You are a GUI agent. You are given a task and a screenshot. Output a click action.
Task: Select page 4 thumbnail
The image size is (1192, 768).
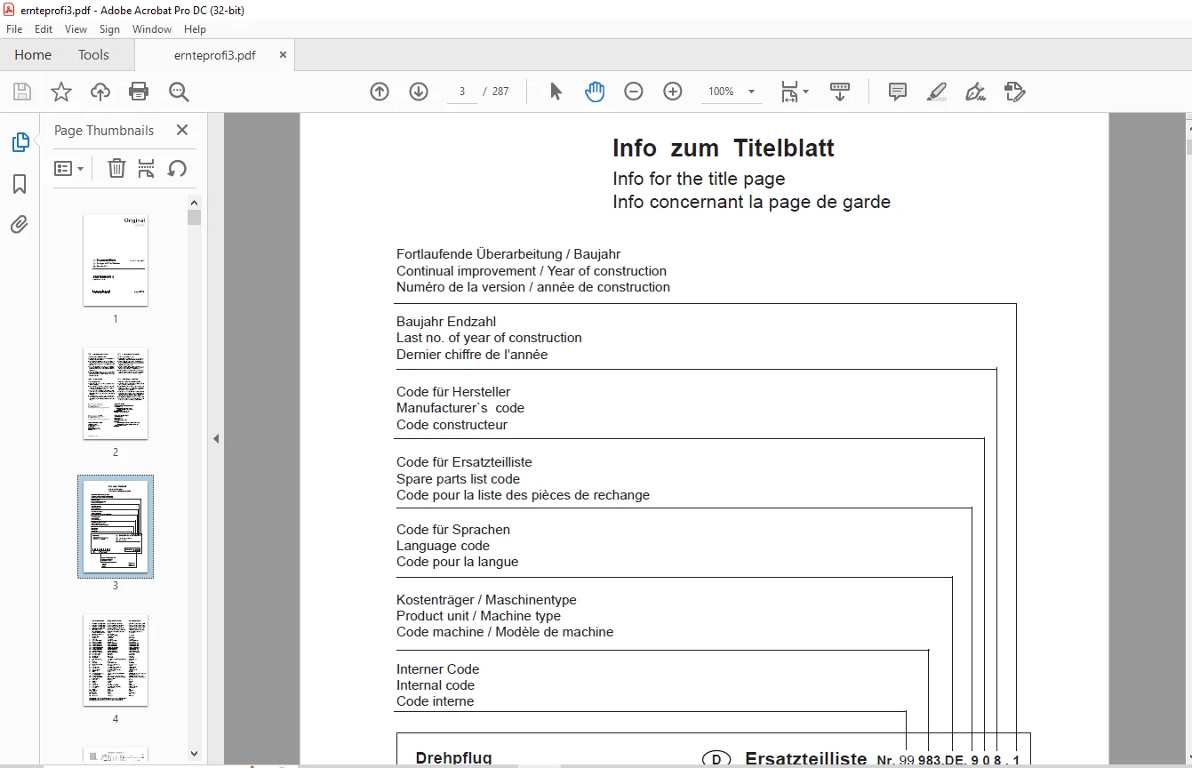116,660
